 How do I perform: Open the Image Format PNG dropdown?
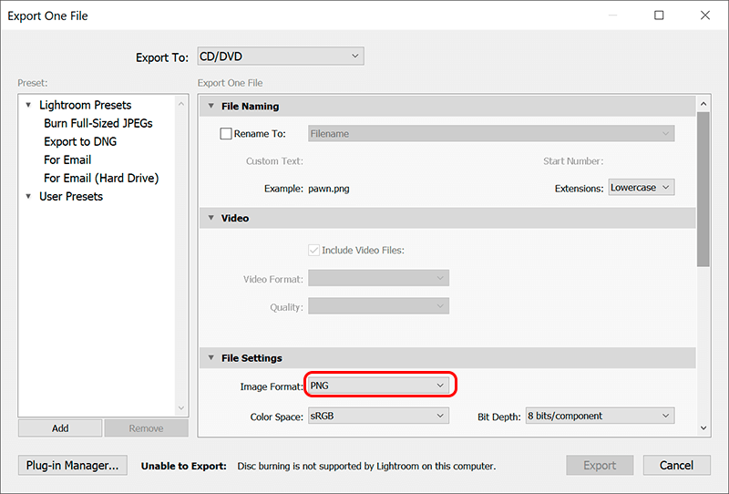378,386
